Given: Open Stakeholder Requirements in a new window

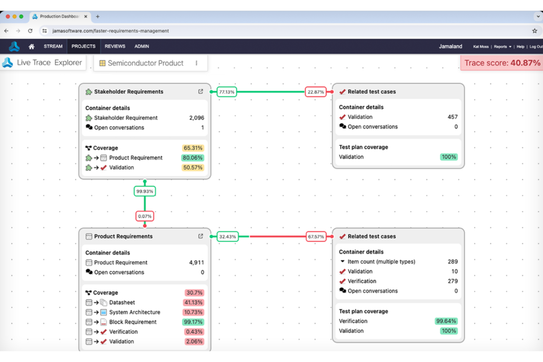Looking at the screenshot, I should pos(201,91).
